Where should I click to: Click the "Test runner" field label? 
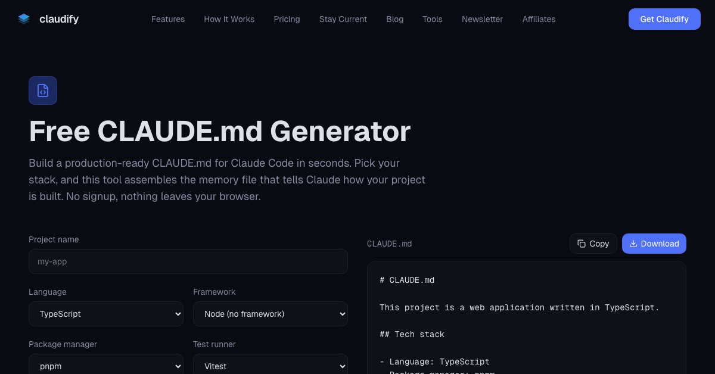coord(214,344)
